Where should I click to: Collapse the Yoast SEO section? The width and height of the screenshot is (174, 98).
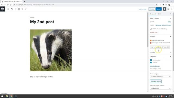pos(170,37)
